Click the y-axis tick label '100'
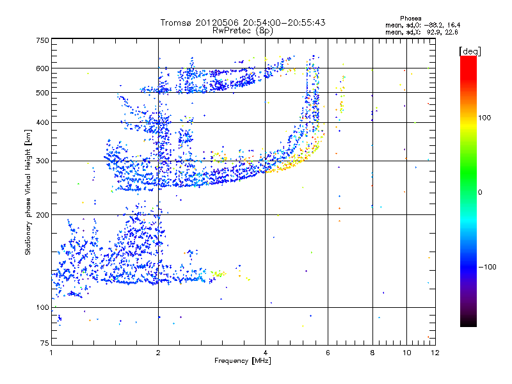The width and height of the screenshot is (512, 384). (x=42, y=308)
